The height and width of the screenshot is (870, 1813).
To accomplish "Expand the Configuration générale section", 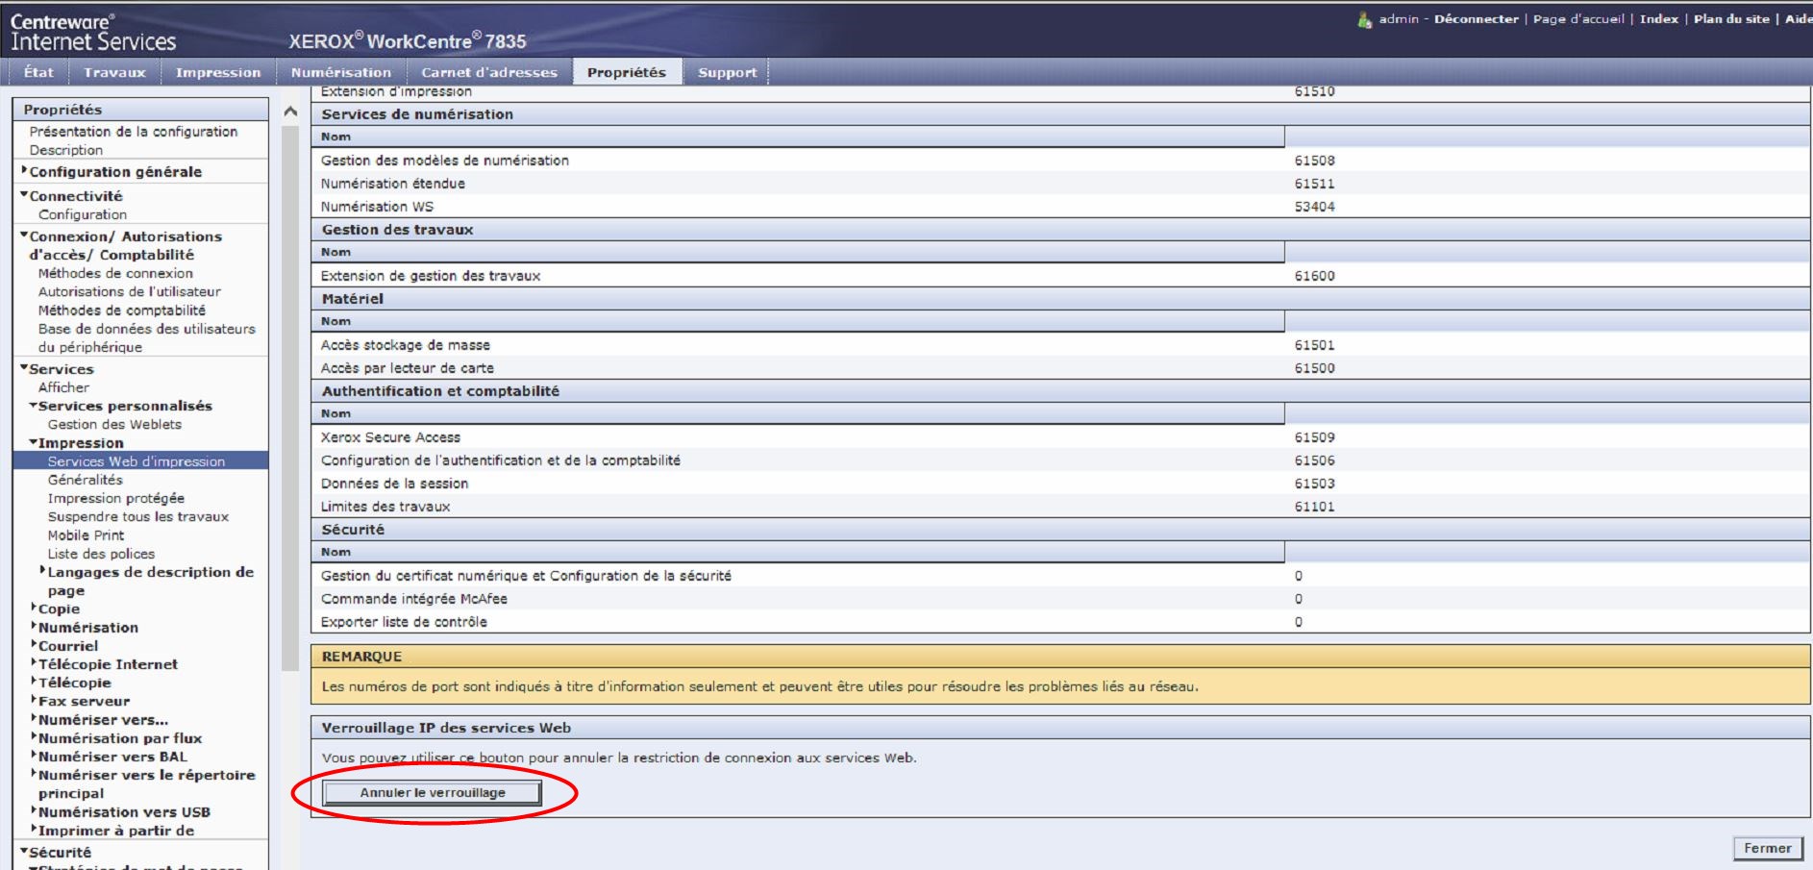I will 24,171.
